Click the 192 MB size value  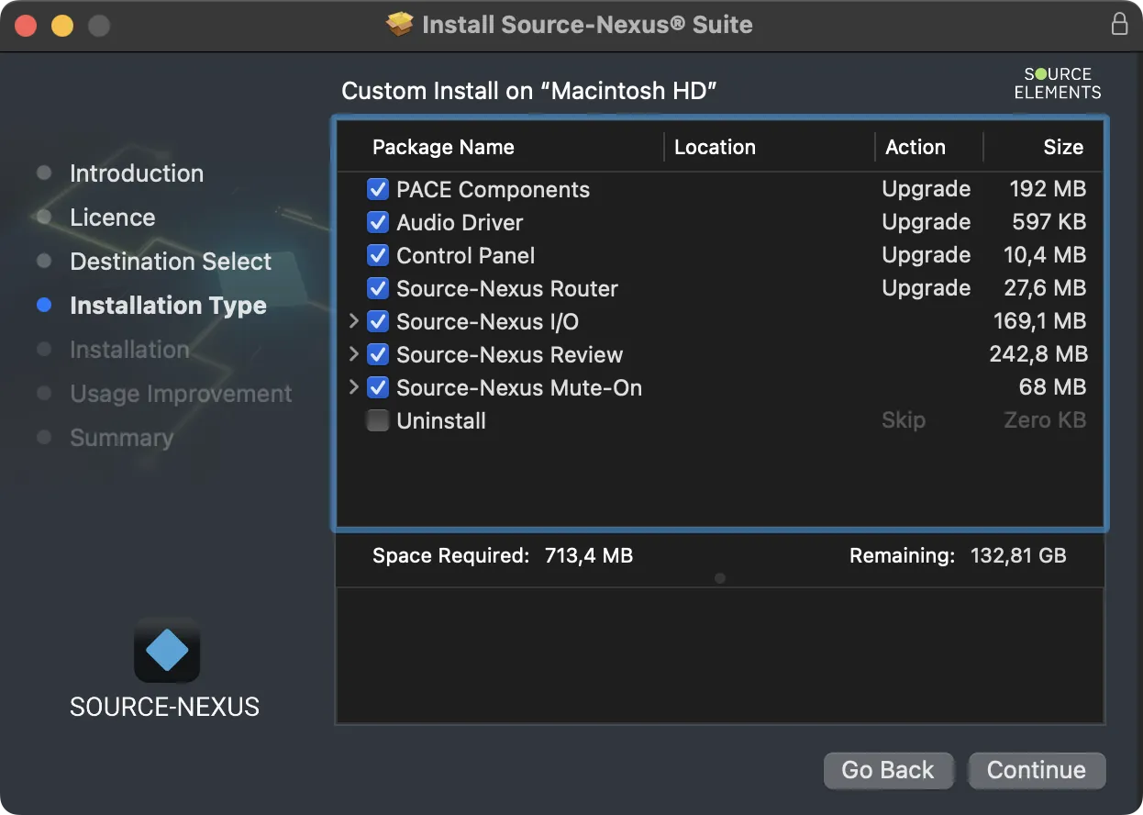pyautogui.click(x=1048, y=190)
